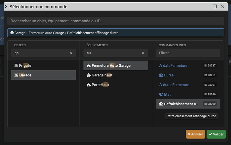Screen dimensions: 231x145
Task: Click the Annuler button
Action: [196, 134]
